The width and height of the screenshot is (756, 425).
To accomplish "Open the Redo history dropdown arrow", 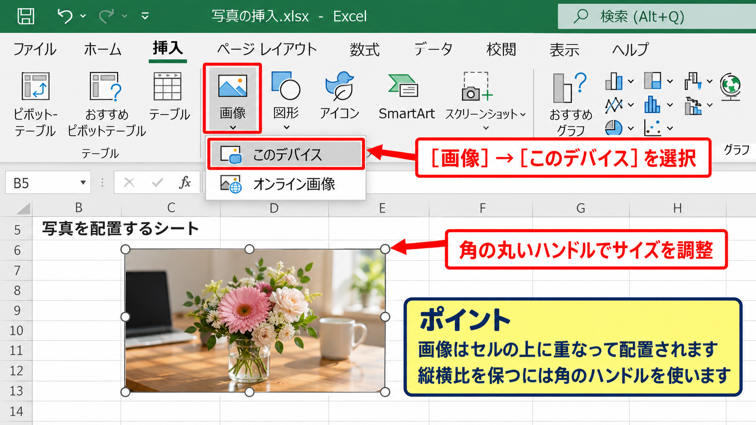I will (124, 16).
